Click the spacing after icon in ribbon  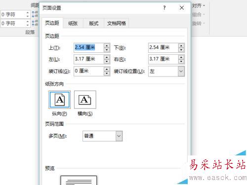coord(35,23)
